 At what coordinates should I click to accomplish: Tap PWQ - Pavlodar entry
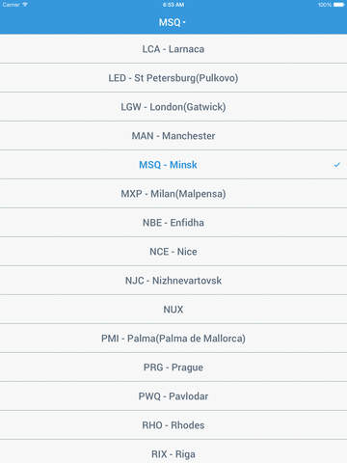[x=173, y=396]
